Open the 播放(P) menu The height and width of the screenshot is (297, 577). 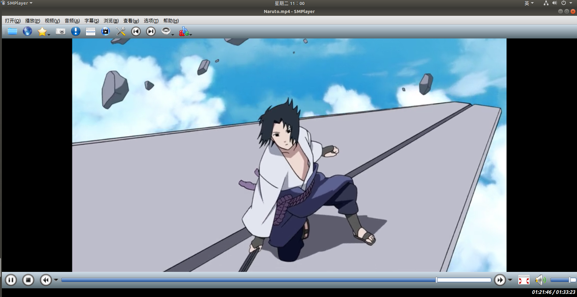(32, 21)
